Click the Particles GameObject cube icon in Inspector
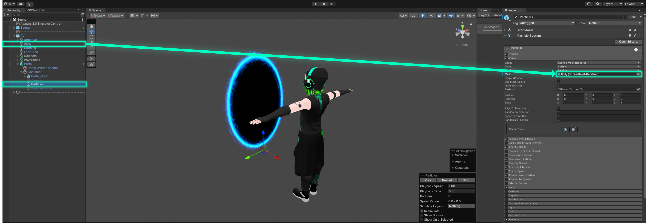 pos(507,18)
